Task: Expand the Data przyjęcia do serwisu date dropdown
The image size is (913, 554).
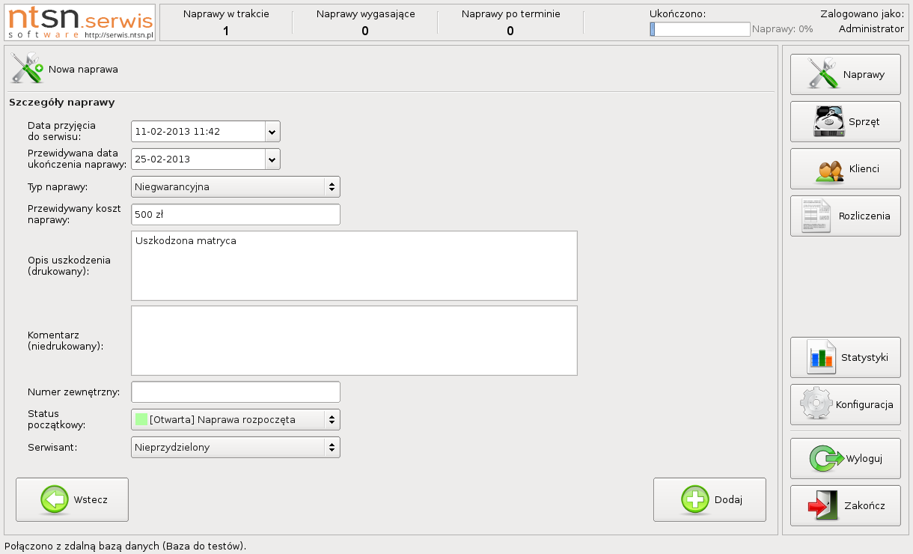Action: click(x=272, y=132)
